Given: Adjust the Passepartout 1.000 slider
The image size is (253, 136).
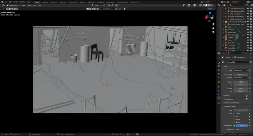Looking at the screenshot, I should pos(242,126).
